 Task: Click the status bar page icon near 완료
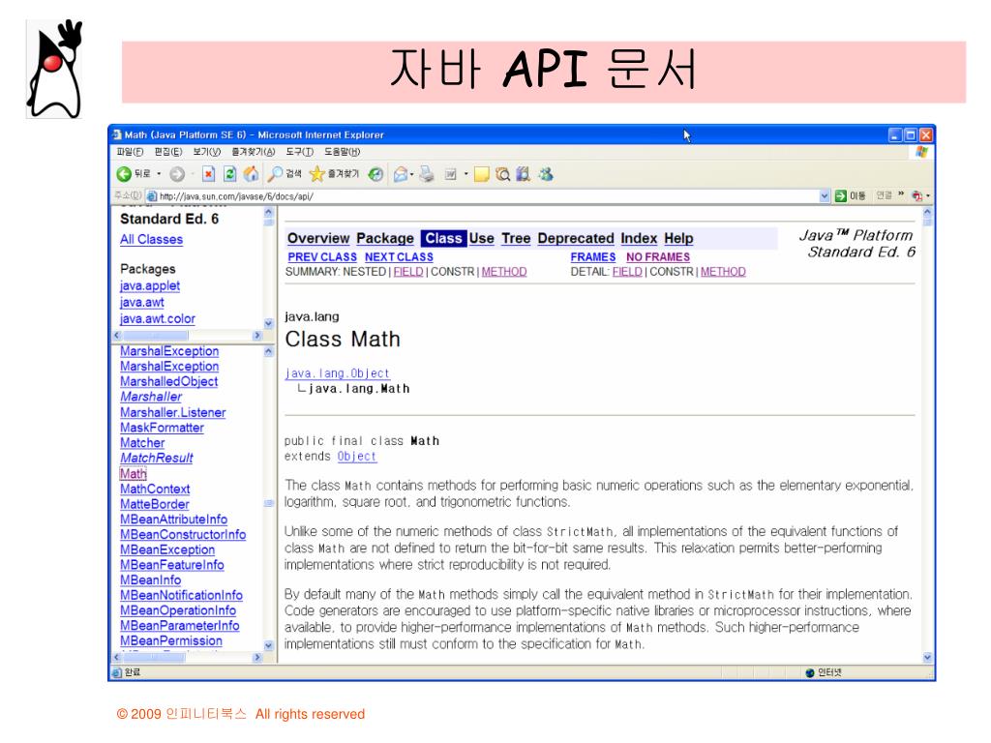click(x=117, y=673)
